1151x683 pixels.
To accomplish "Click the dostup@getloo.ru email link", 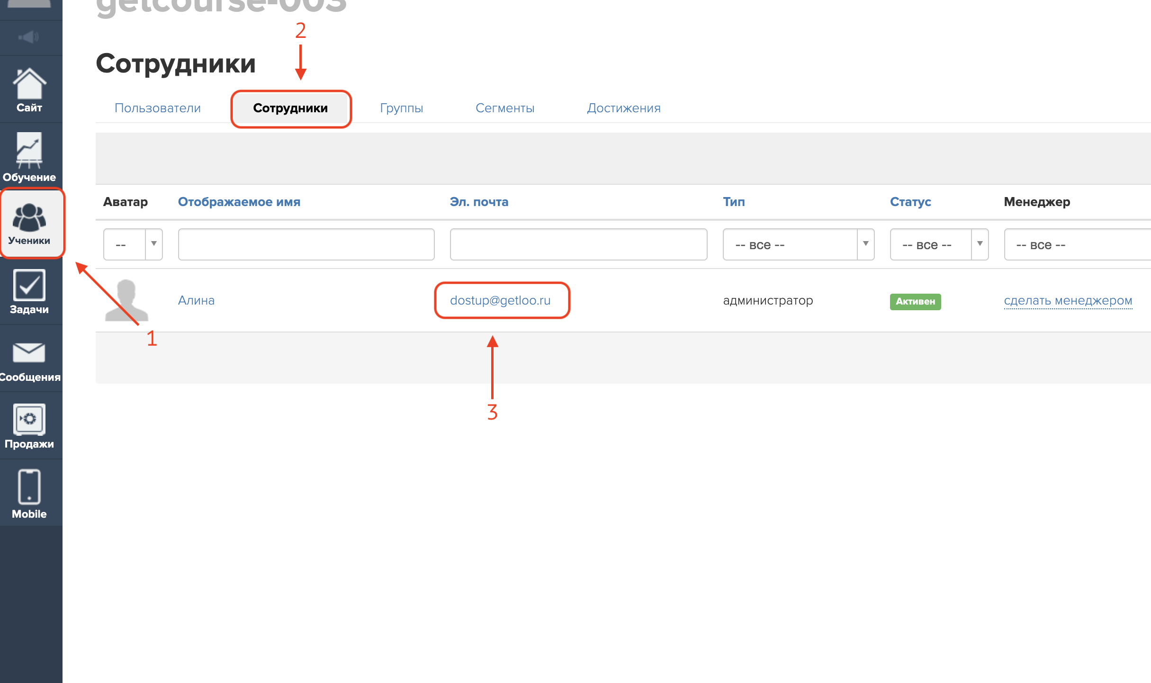I will pos(500,300).
